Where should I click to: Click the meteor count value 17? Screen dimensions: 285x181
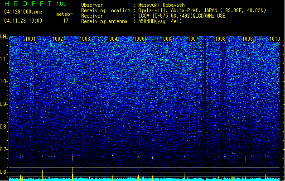66,21
